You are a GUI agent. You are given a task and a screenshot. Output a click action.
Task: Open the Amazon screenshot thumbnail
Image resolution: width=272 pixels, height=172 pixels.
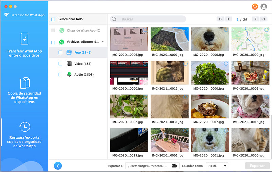[x=129, y=73]
